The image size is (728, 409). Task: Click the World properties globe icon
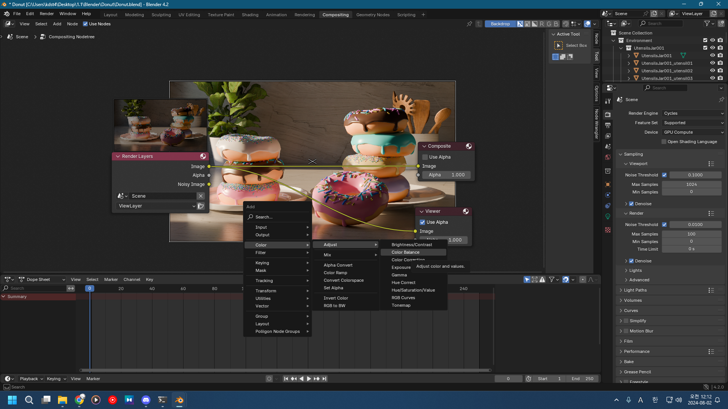pos(608,157)
